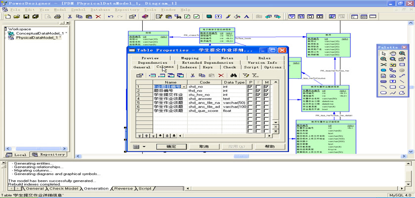Check P checkbox for shd_answer row
This screenshot has height=198, width=415.
(x=250, y=99)
